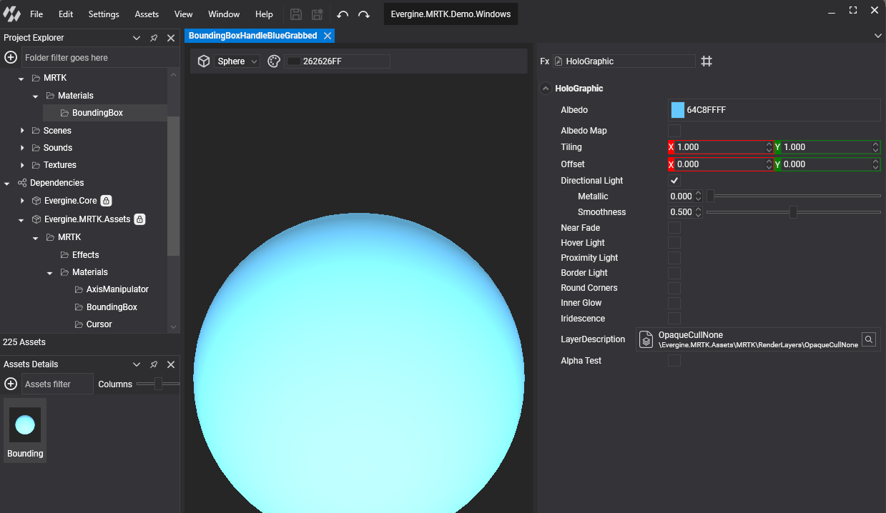The width and height of the screenshot is (886, 513).
Task: Disable the Directional Light checkbox
Action: tap(674, 181)
